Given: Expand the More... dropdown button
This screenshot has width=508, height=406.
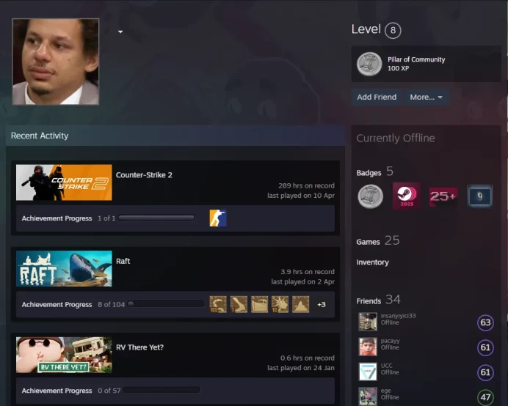Looking at the screenshot, I should (426, 97).
